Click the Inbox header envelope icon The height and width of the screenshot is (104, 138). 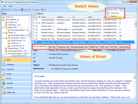(x=34, y=14)
